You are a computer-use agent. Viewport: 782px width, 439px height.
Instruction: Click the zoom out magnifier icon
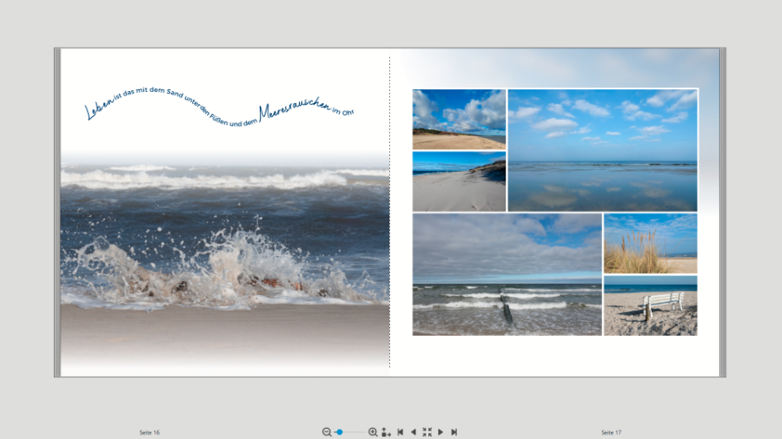[x=327, y=432]
